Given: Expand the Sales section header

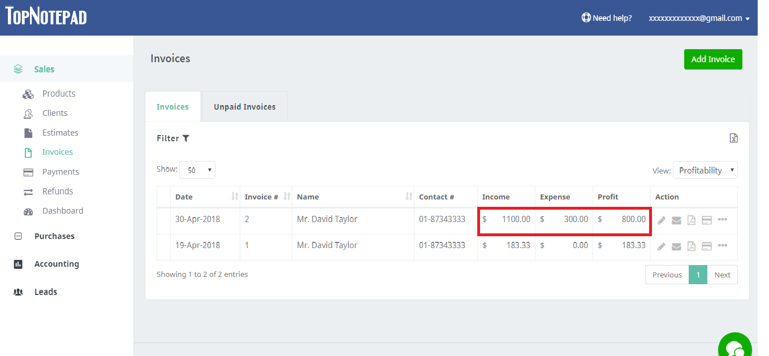Looking at the screenshot, I should pyautogui.click(x=44, y=69).
